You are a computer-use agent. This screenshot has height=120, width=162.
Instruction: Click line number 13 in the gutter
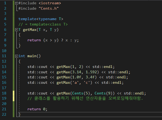click(x=4, y=67)
